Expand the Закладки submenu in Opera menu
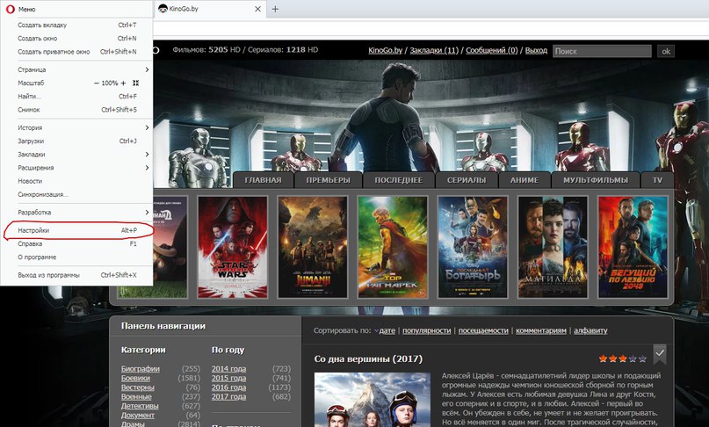This screenshot has width=709, height=427. point(76,155)
